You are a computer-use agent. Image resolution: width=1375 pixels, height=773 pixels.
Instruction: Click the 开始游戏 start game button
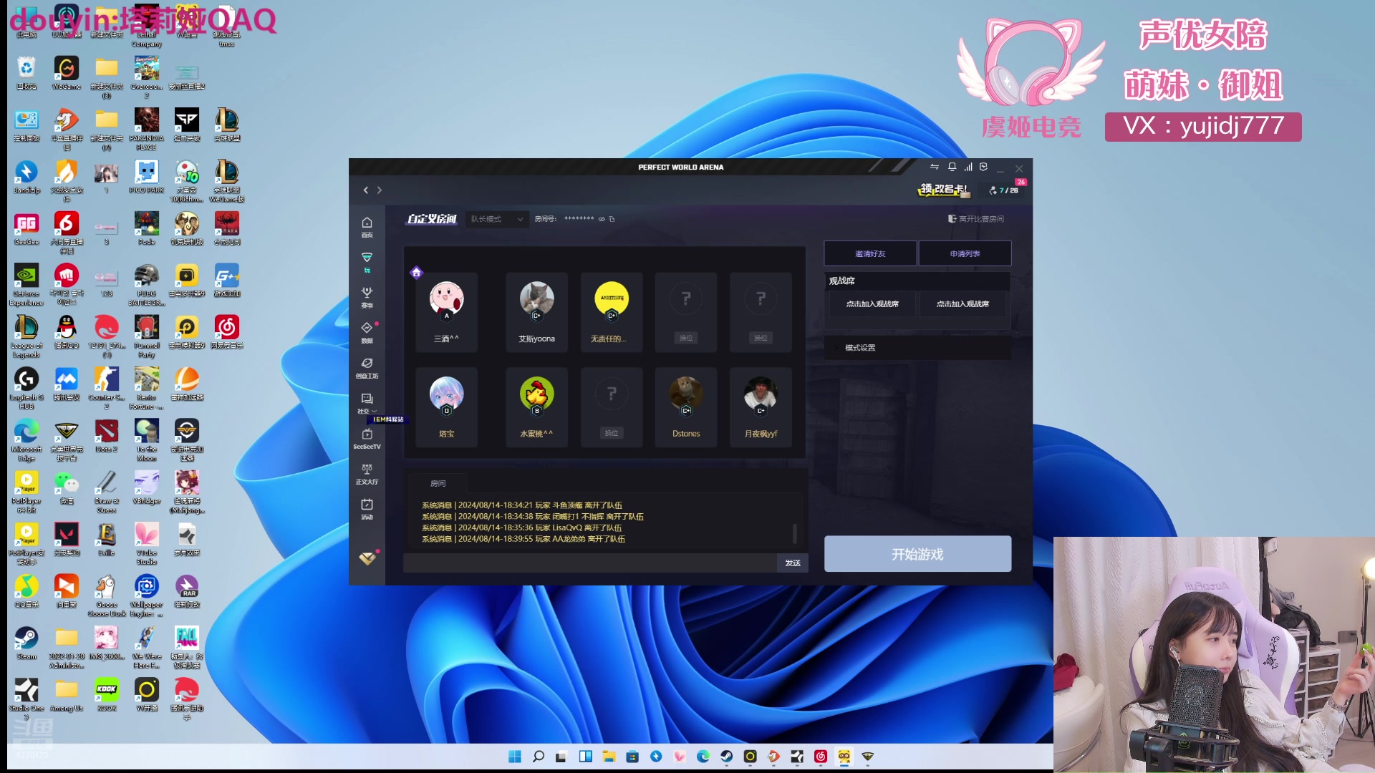coord(917,554)
